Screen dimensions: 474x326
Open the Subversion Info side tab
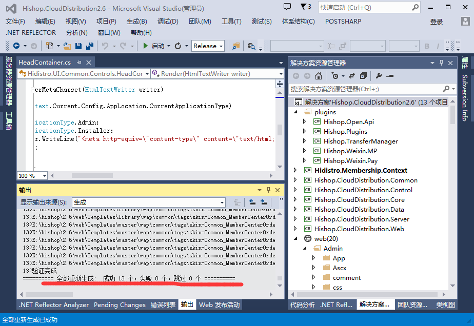coord(465,98)
